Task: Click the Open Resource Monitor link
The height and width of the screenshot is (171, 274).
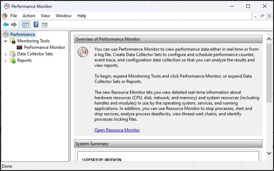Action: coord(117,130)
